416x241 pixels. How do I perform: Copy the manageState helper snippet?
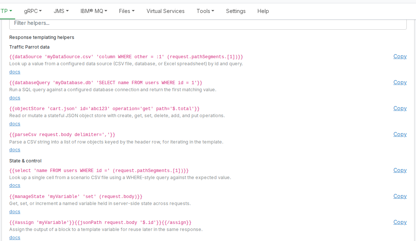coord(400,197)
